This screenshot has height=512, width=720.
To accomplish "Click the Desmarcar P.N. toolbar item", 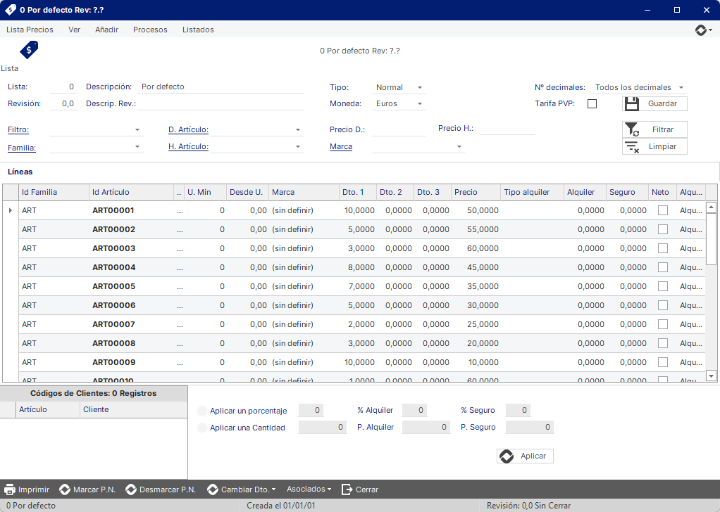I will (161, 489).
